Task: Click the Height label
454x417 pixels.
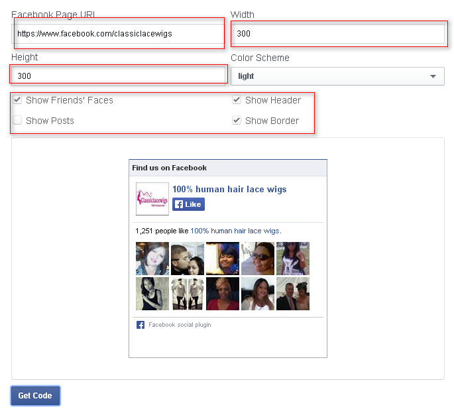Action: point(25,57)
